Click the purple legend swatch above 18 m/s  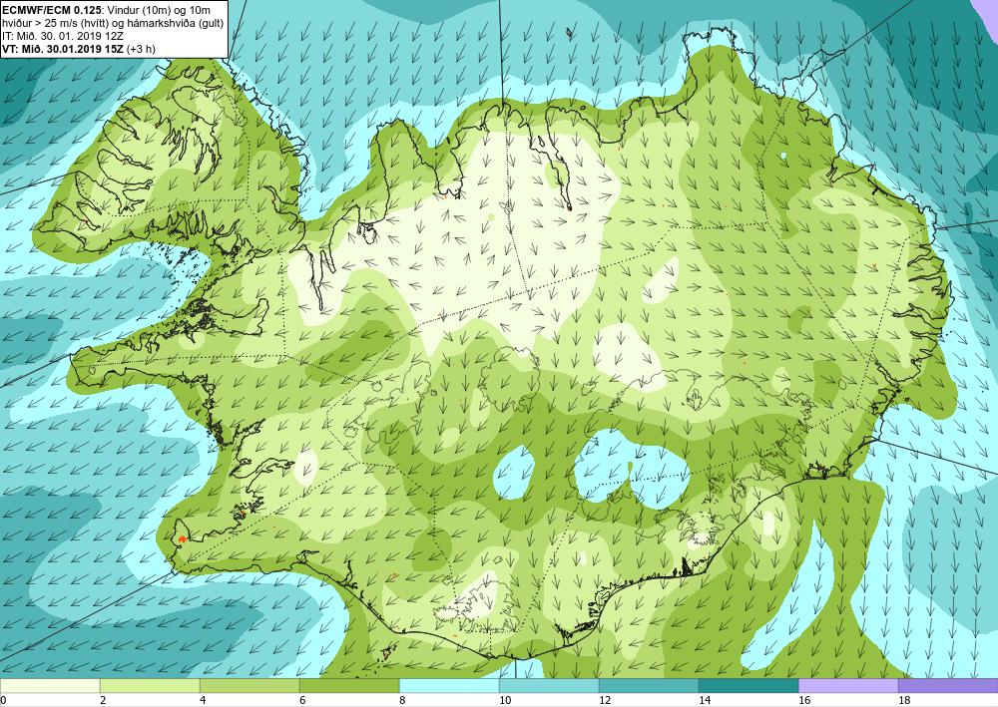pyautogui.click(x=948, y=685)
